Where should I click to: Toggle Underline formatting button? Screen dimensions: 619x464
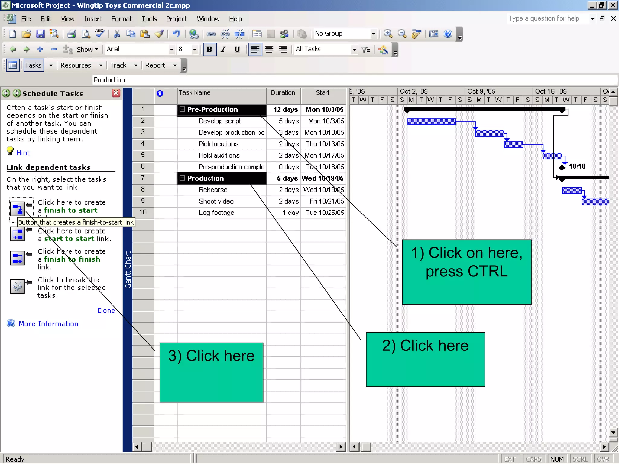237,49
